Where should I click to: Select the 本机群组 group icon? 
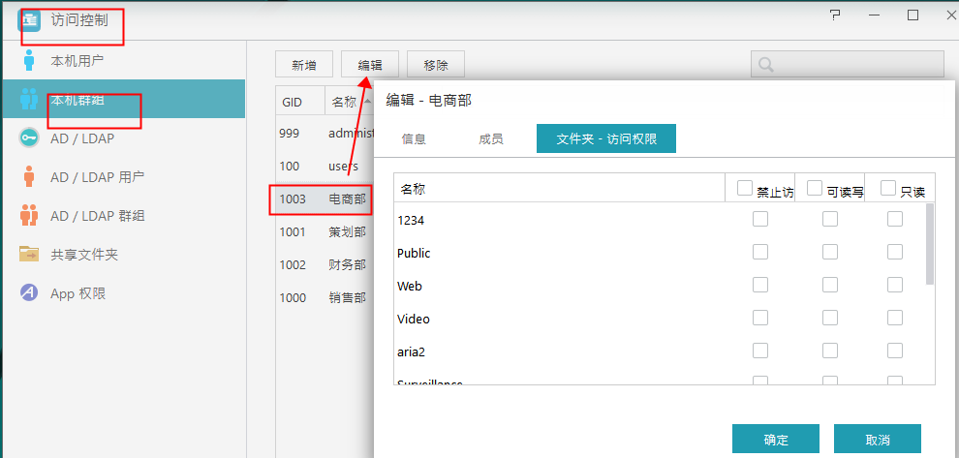[x=29, y=99]
